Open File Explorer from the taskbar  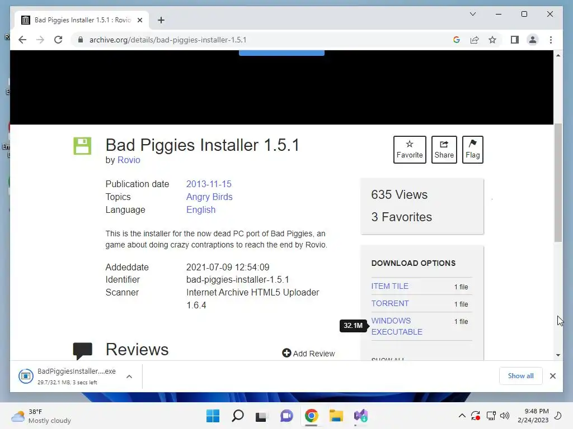[x=336, y=416]
